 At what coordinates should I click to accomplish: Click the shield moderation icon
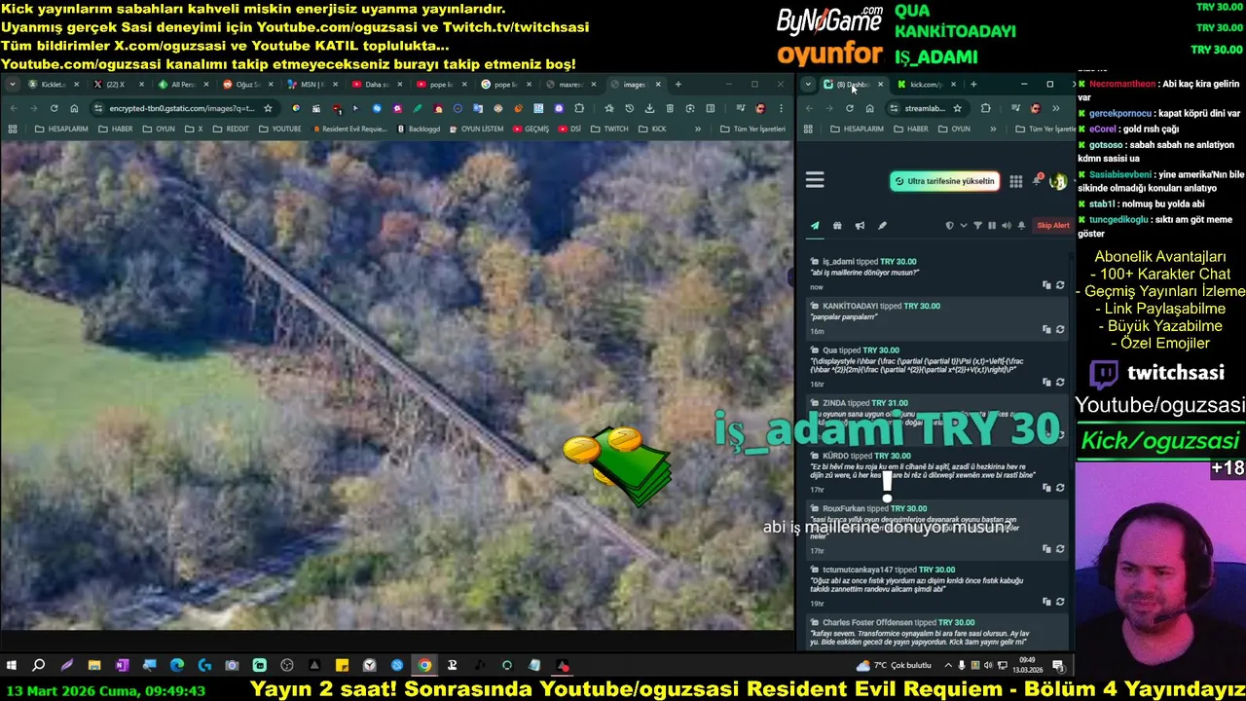click(950, 226)
